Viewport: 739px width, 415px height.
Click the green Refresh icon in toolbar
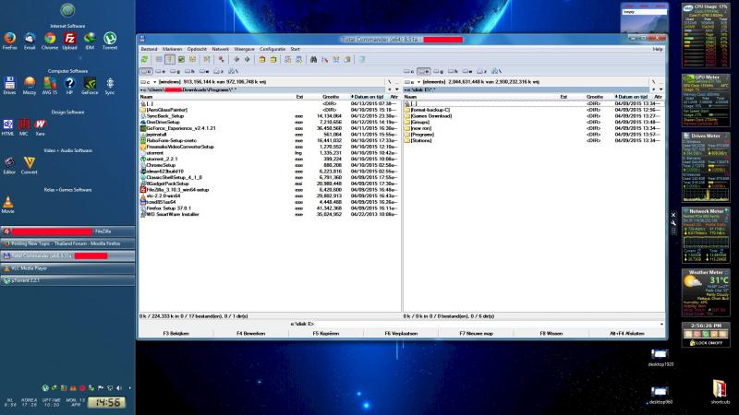tap(145, 60)
